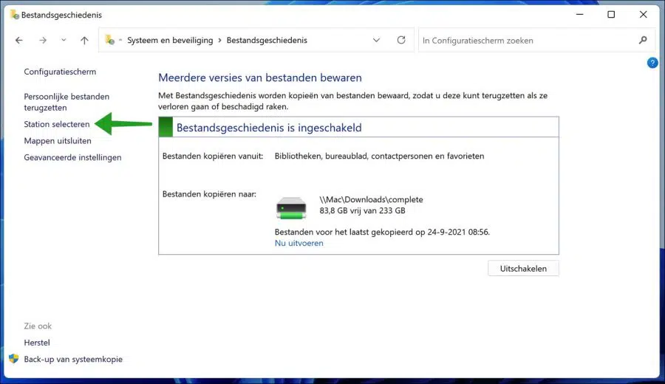
Task: Open Back-up van systeemkopie link
Action: pyautogui.click(x=73, y=359)
